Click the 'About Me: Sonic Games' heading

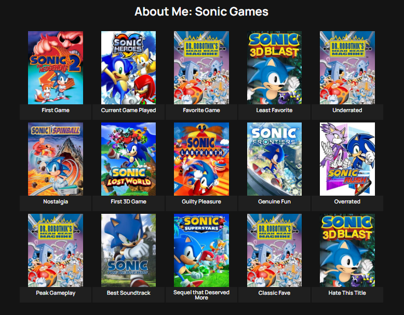pyautogui.click(x=201, y=11)
